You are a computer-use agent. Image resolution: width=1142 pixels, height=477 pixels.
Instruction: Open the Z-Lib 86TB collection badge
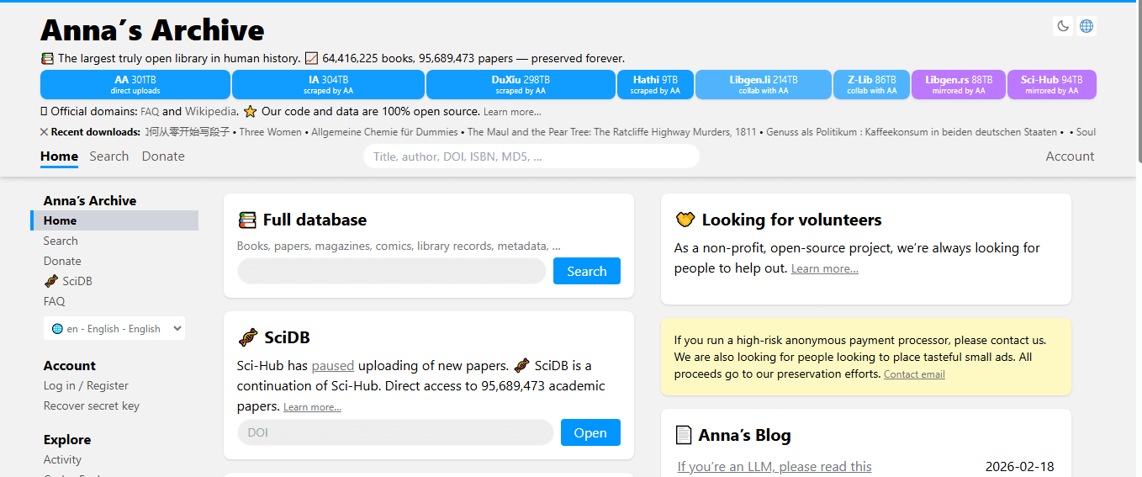pos(871,85)
